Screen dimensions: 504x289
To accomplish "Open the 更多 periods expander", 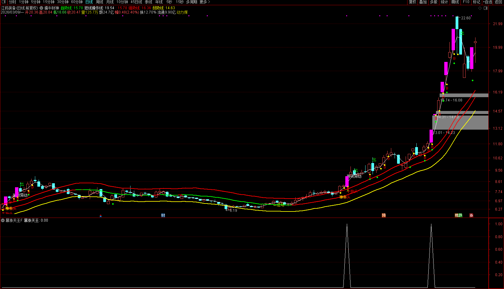I will [x=205, y=2].
